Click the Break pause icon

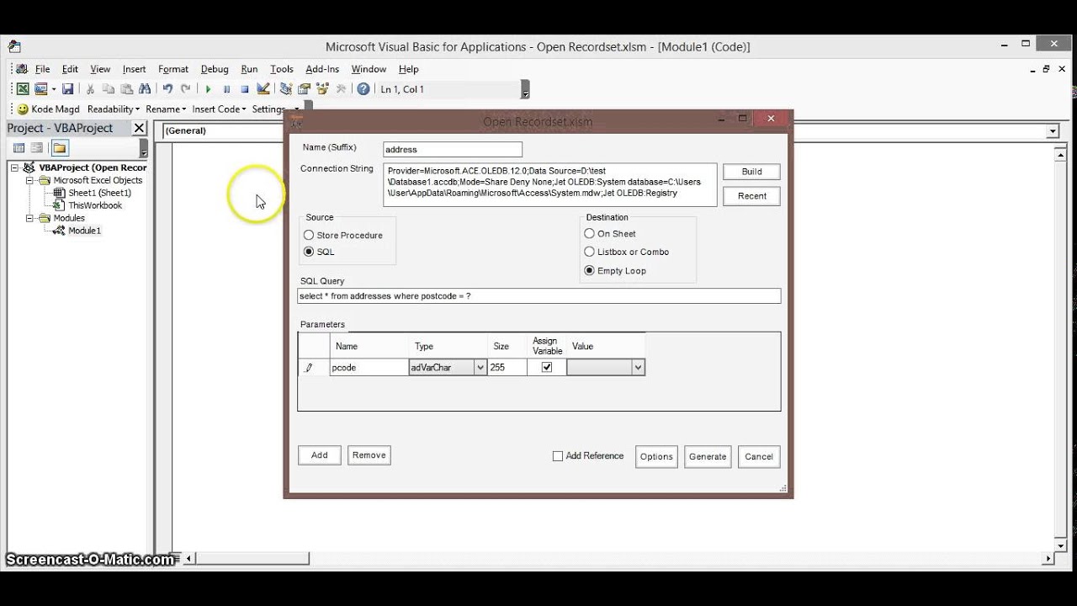tap(226, 88)
